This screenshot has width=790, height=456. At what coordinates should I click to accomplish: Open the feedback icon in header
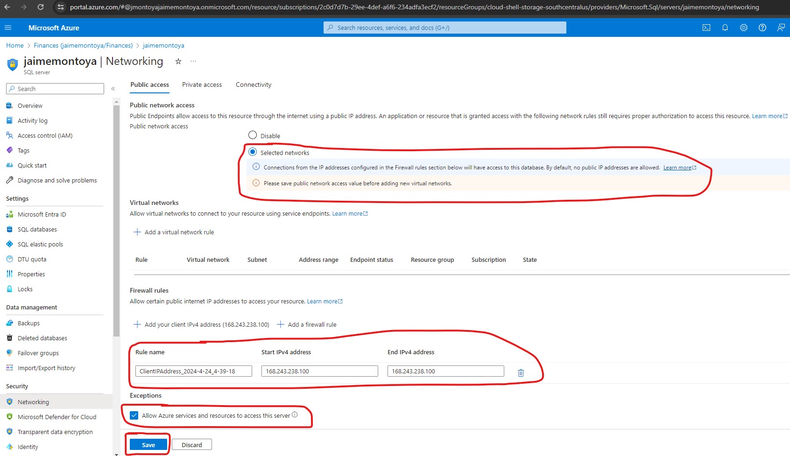pyautogui.click(x=781, y=28)
